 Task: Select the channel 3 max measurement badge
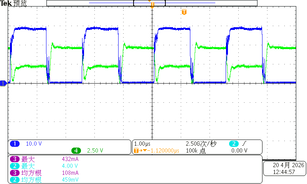[x=15, y=159]
